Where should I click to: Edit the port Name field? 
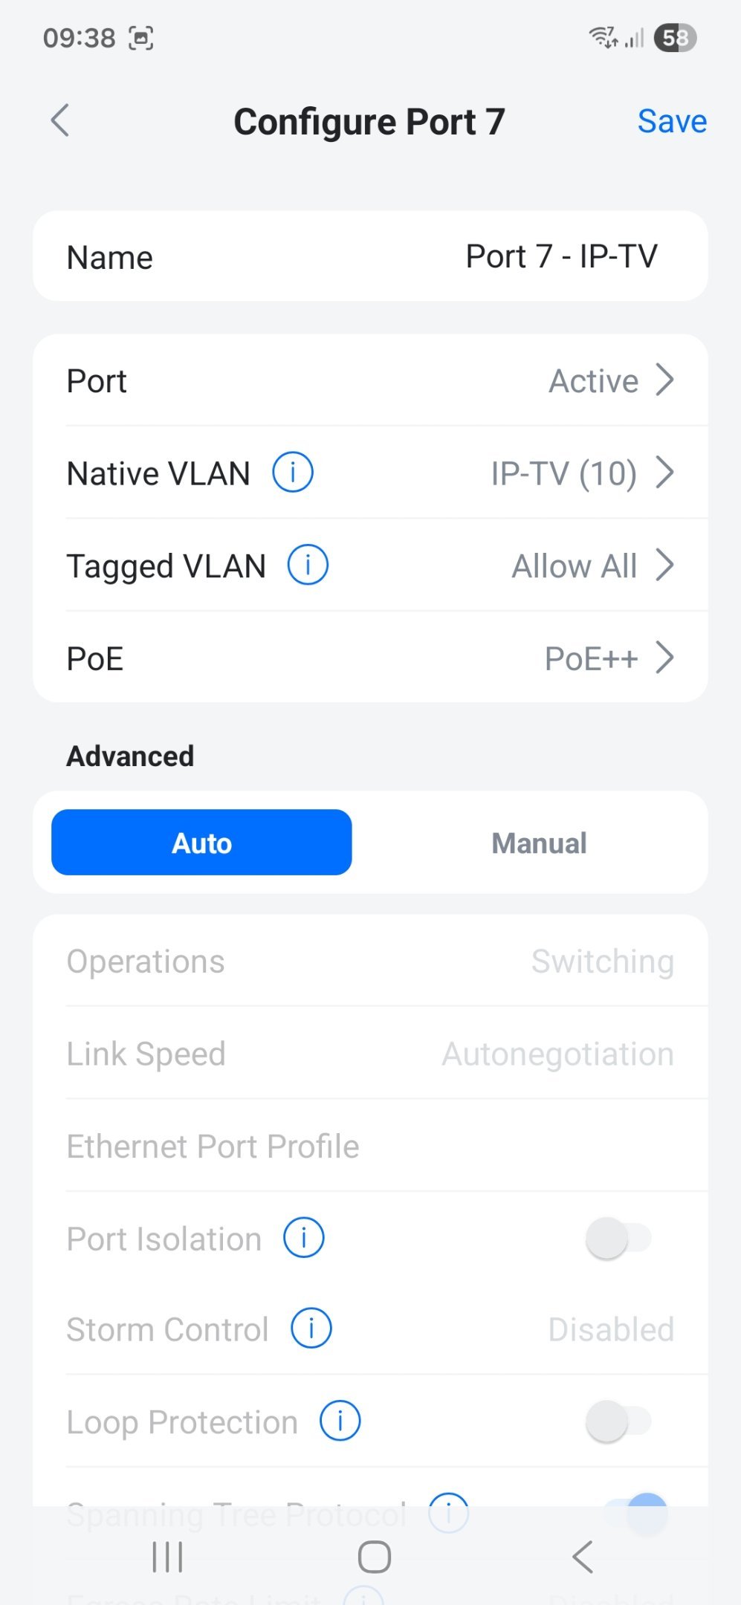click(x=561, y=257)
